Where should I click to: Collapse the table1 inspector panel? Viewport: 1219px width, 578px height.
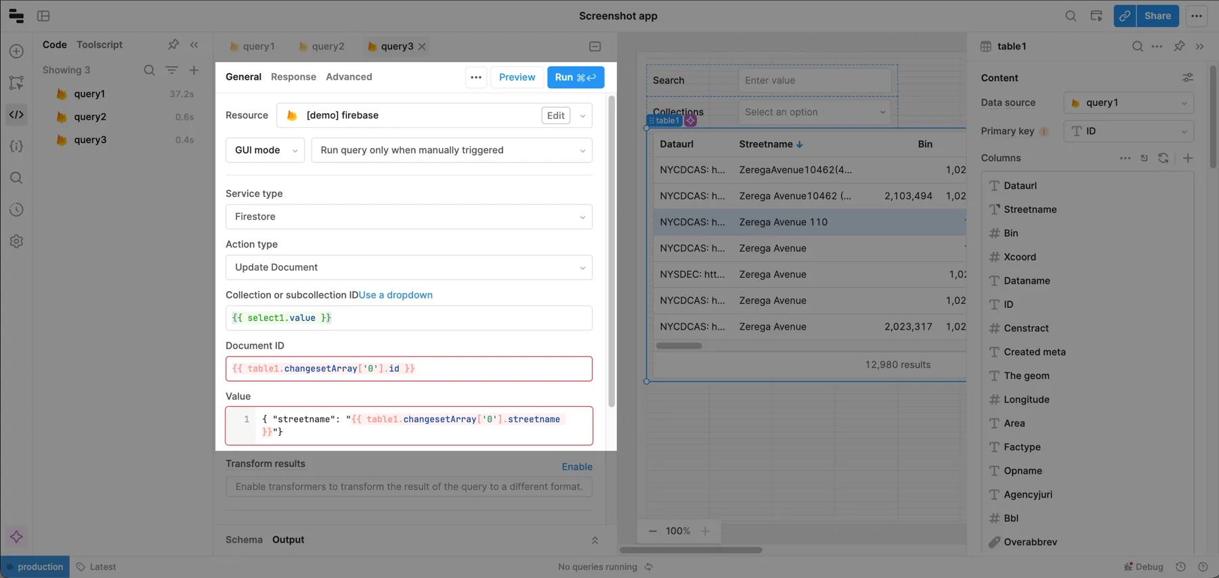[x=1200, y=46]
